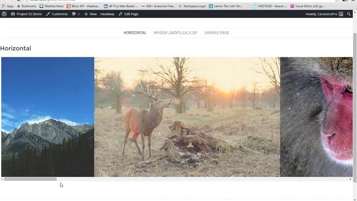Open the Apps bookmark shortcut
This screenshot has height=201, width=357.
click(x=7, y=6)
